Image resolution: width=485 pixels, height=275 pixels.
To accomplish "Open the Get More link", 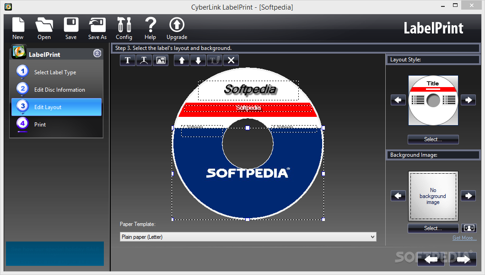I will pyautogui.click(x=464, y=238).
